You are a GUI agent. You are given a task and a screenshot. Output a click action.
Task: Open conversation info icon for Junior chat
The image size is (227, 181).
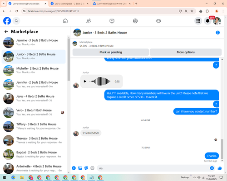(217, 33)
